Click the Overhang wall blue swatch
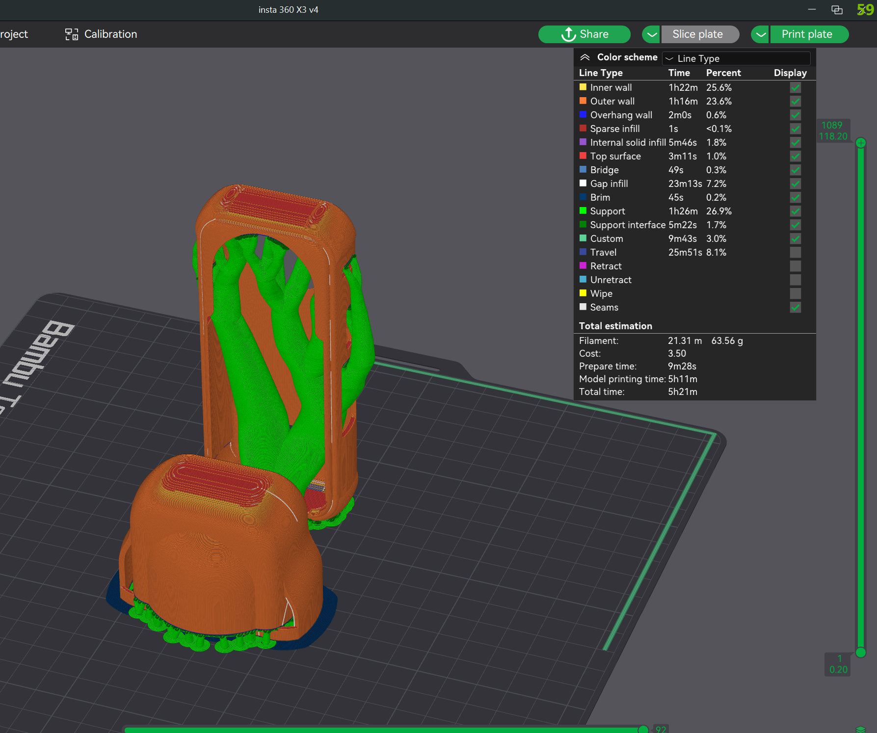Viewport: 877px width, 733px height. click(x=583, y=114)
